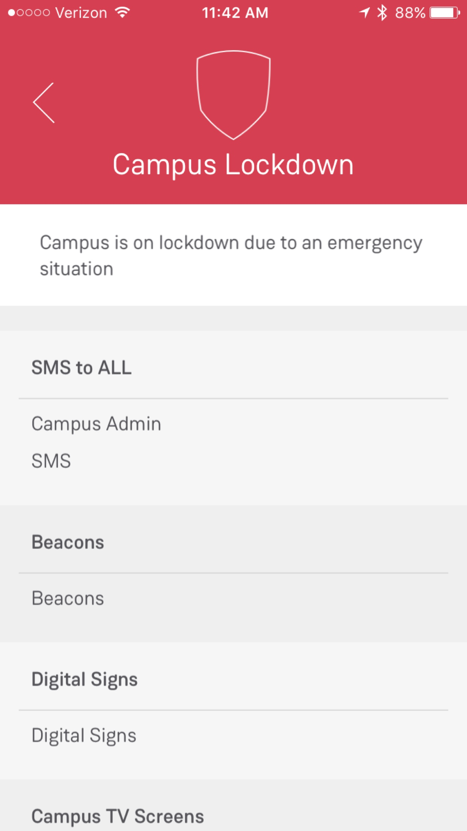Tap the SMS entry under Campus Admin
Screen dimensions: 467x831
pos(51,461)
